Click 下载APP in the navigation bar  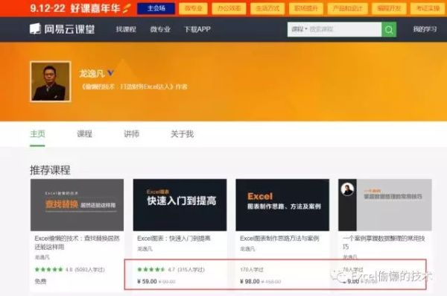(197, 29)
